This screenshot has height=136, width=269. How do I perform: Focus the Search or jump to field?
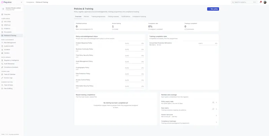click(x=244, y=2)
